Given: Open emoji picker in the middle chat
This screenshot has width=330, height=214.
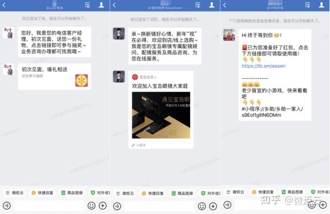Looking at the screenshot, I should click(201, 206).
